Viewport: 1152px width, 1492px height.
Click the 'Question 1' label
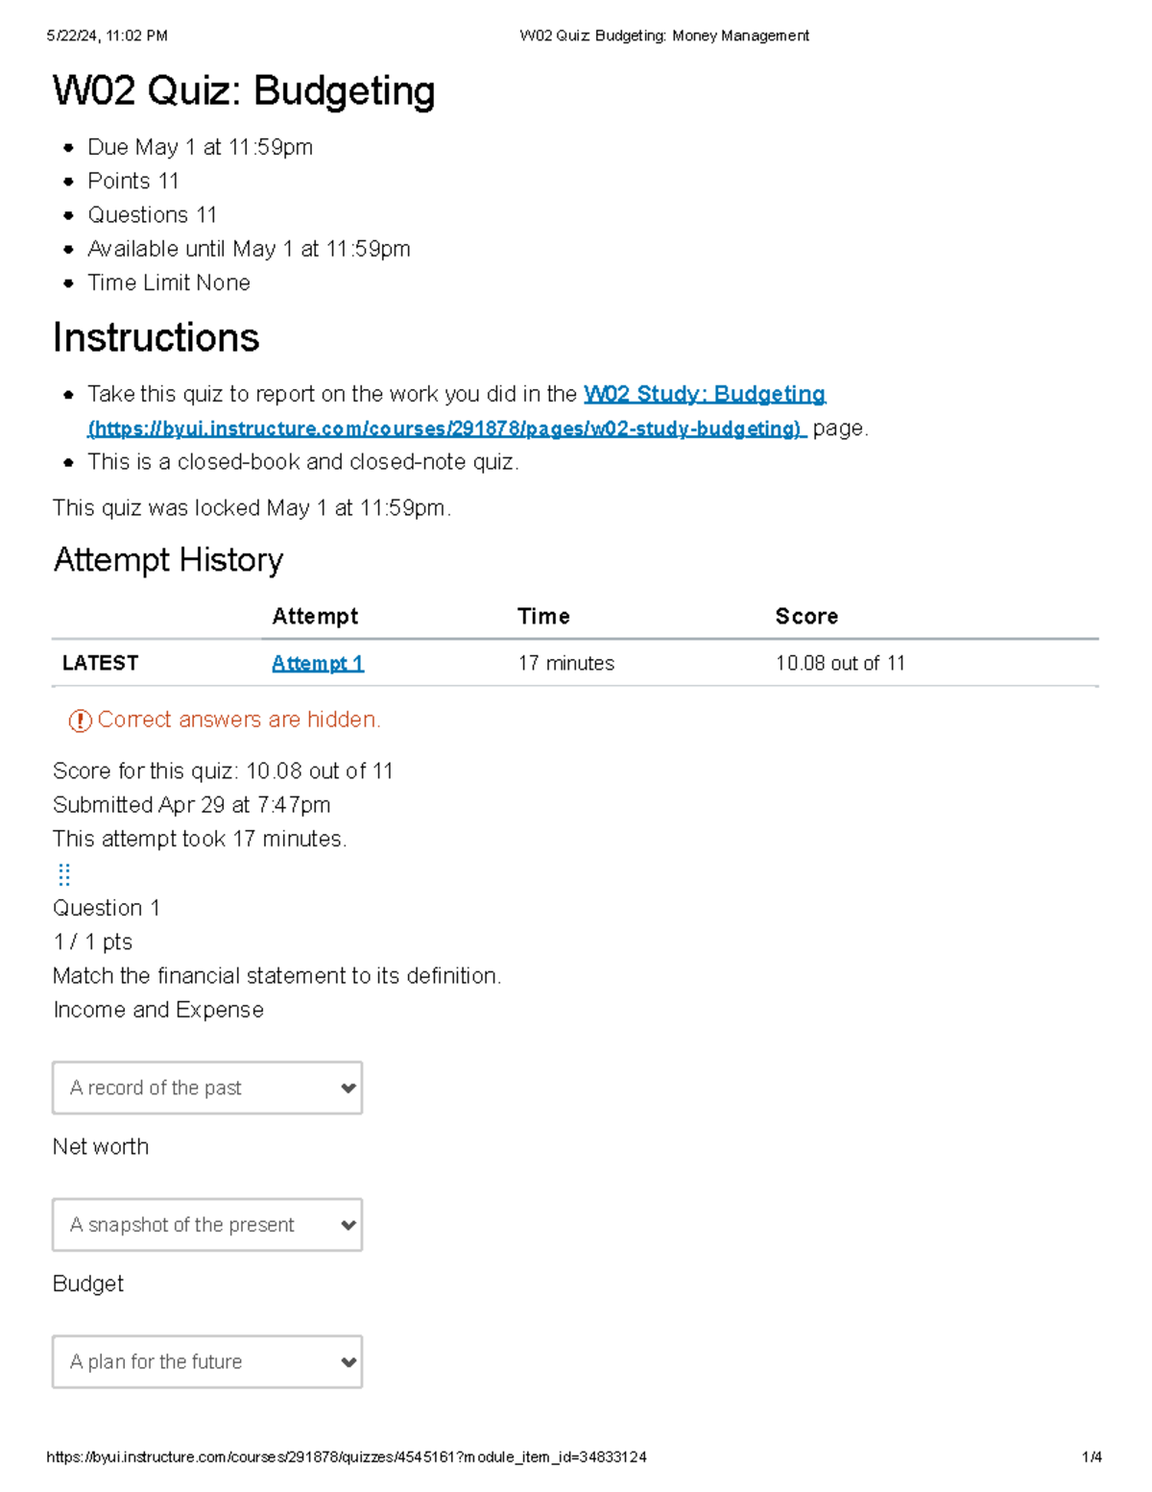point(107,908)
